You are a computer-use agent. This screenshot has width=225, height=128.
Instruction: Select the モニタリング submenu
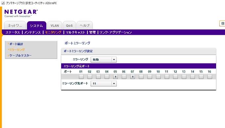(53, 32)
